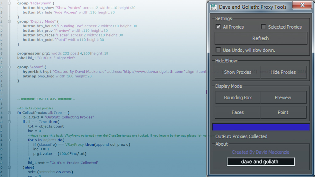The height and width of the screenshot is (177, 315).
Task: Collapse the group "About" code block
Action: tap(9, 67)
